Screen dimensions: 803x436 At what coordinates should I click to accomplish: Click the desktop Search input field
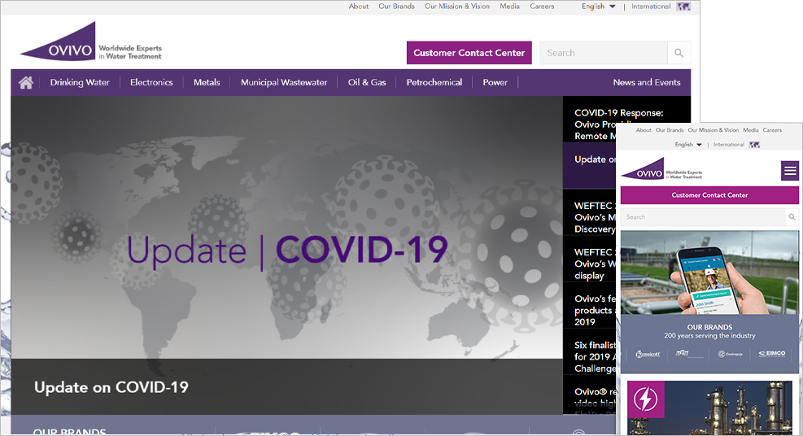[604, 53]
